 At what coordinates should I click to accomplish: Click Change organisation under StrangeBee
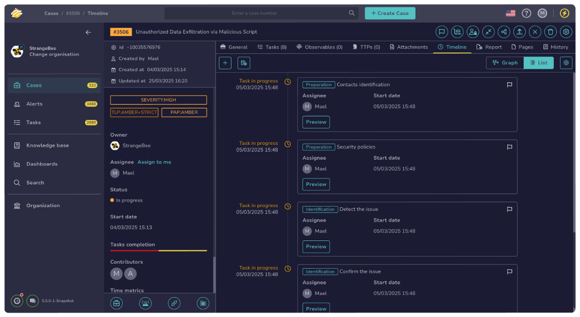[54, 54]
